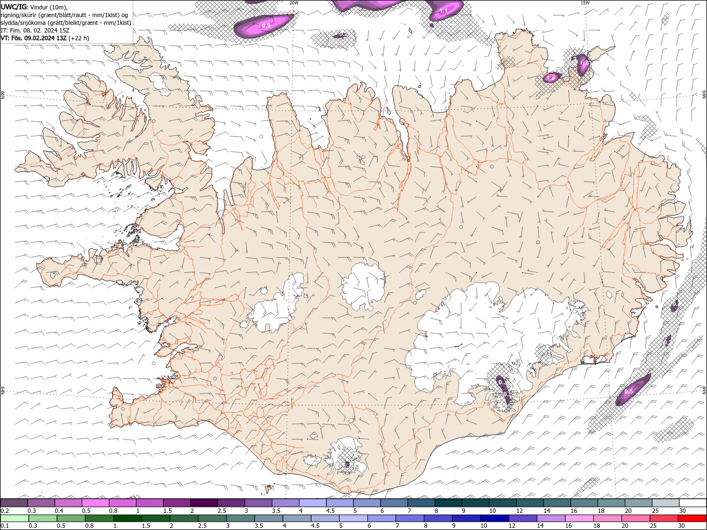Select the white upper-row swatch labeled 30
Viewport: 707px width, 530px height.
point(693,503)
